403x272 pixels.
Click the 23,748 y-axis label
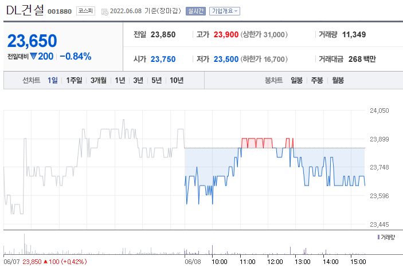379,167
